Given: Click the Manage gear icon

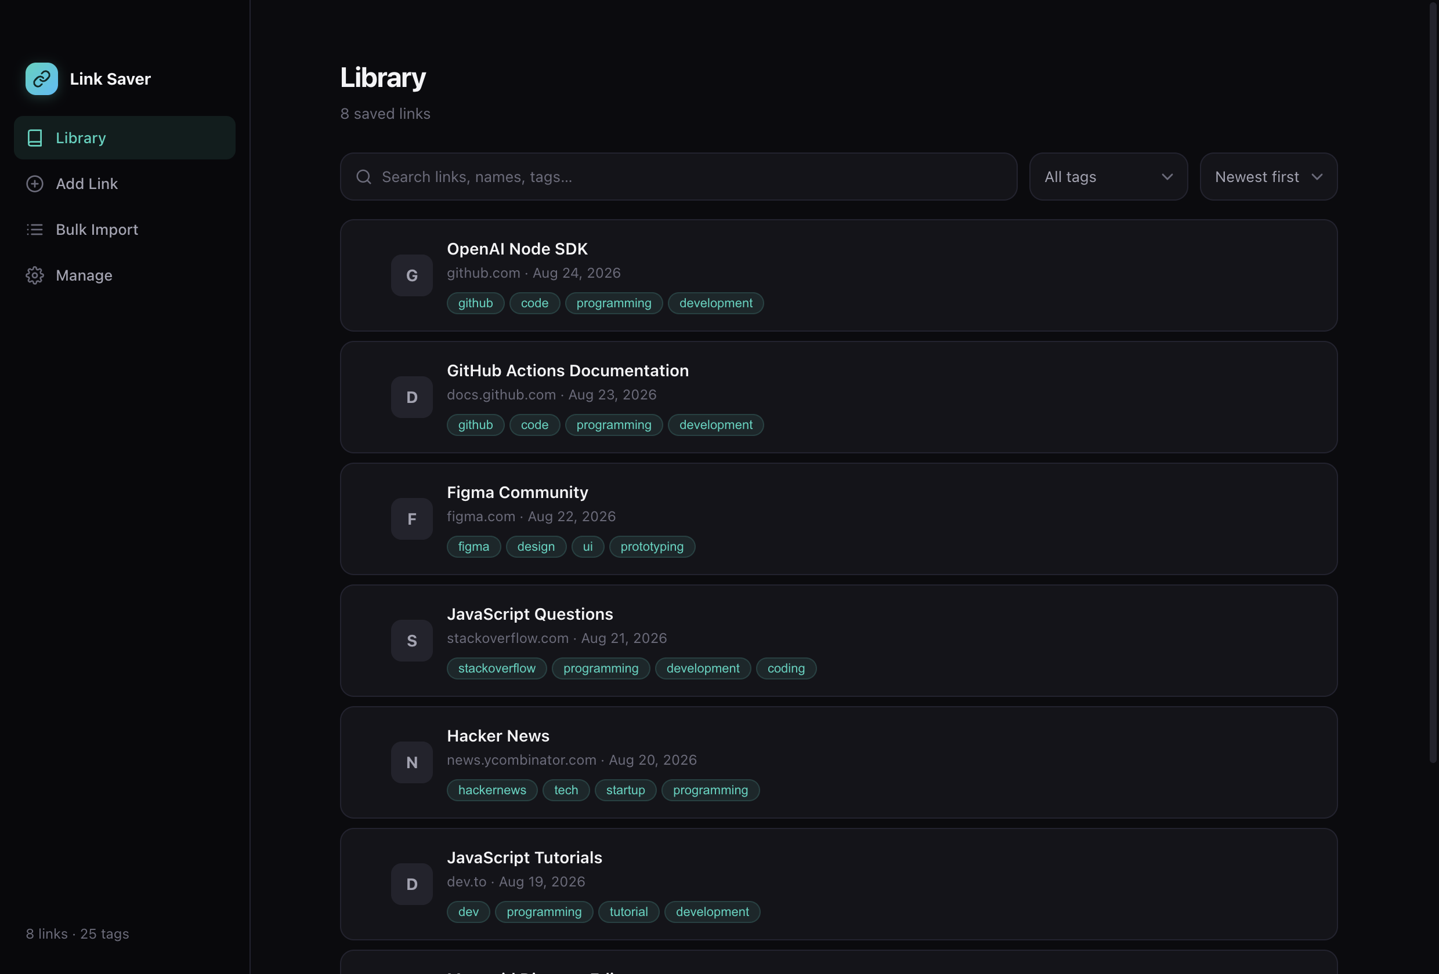Looking at the screenshot, I should 35,275.
